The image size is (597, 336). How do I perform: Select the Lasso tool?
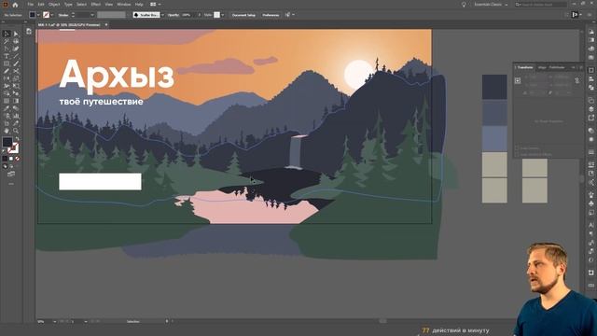16,41
